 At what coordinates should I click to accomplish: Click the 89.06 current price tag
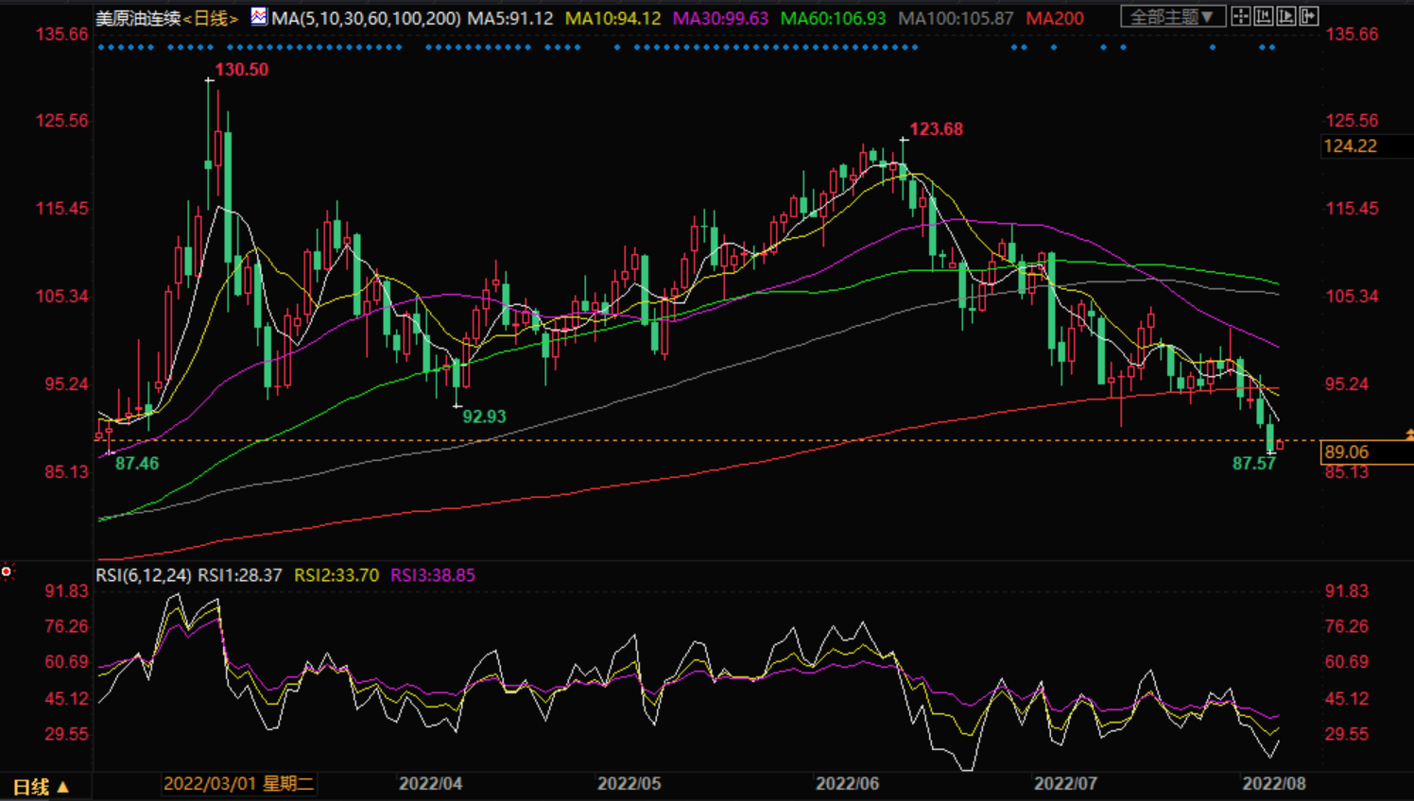[x=1346, y=452]
